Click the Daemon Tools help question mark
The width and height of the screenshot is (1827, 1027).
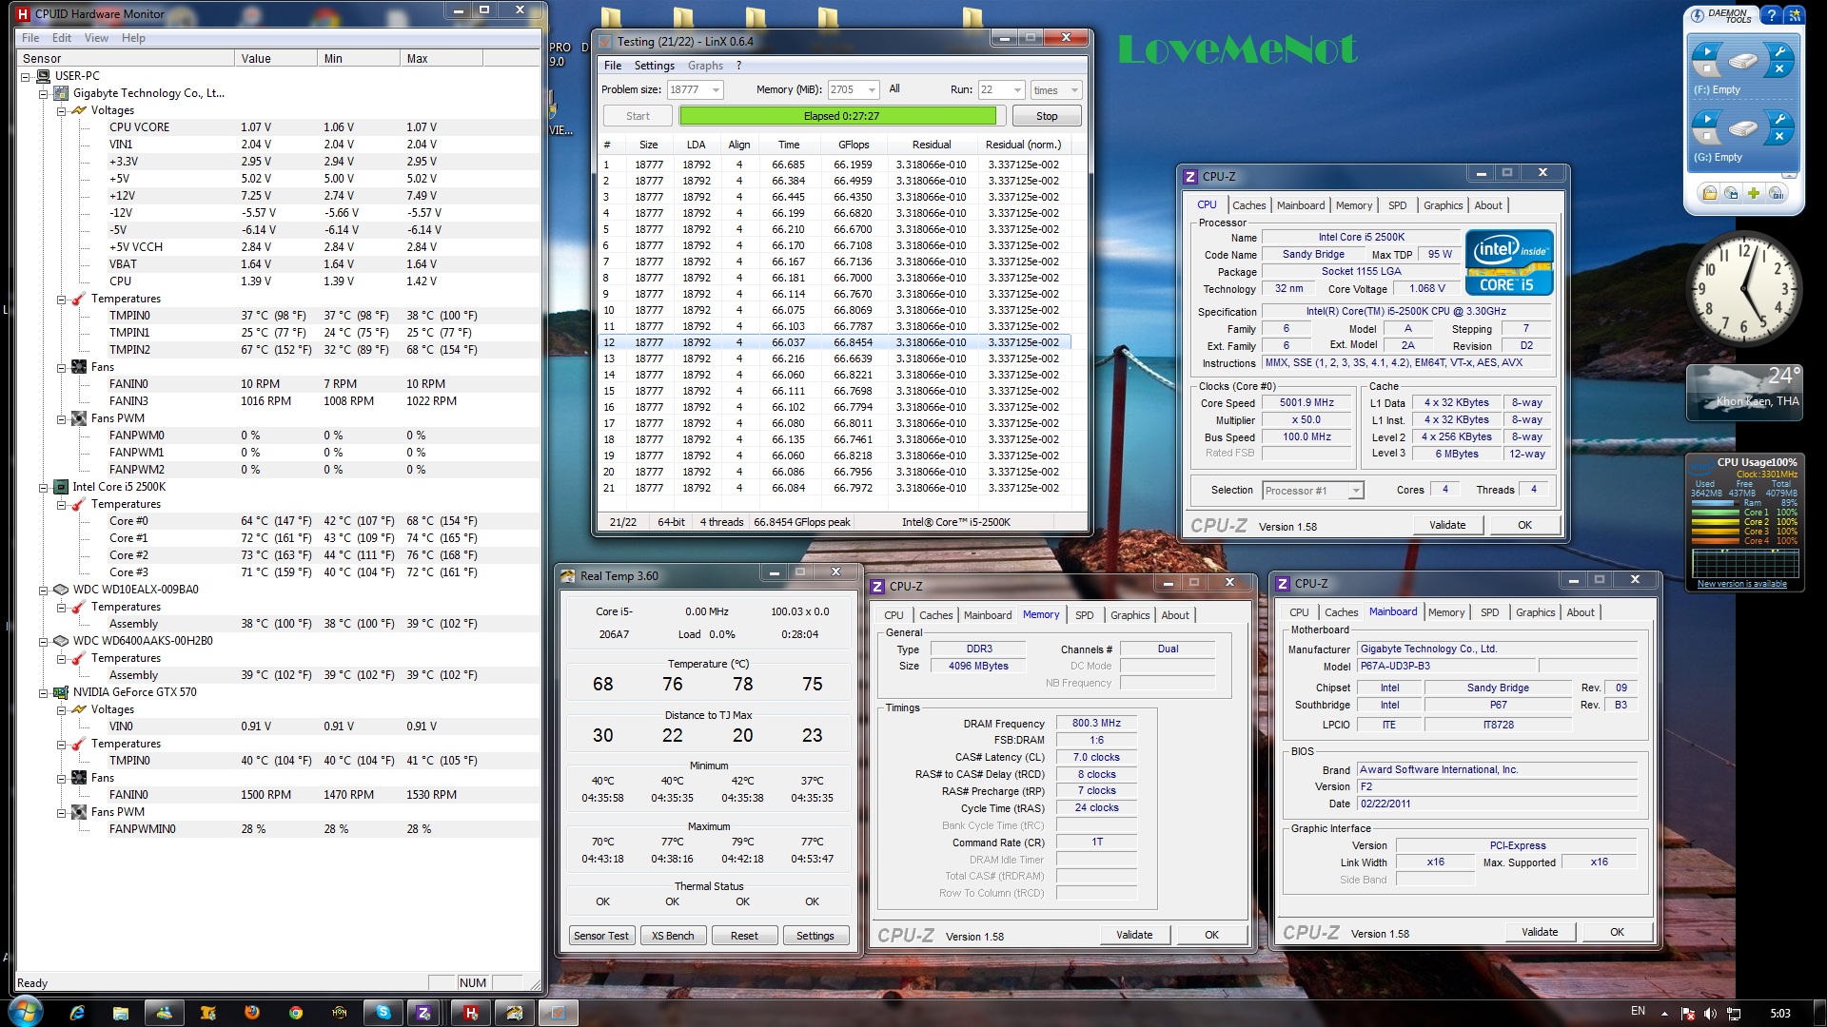click(1770, 15)
